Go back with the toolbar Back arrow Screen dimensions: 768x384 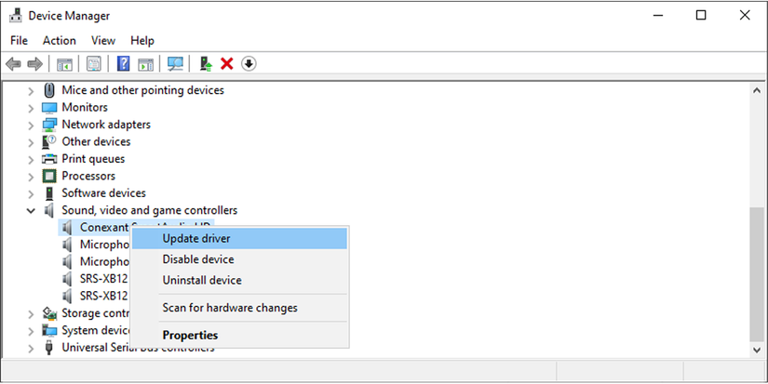(13, 63)
